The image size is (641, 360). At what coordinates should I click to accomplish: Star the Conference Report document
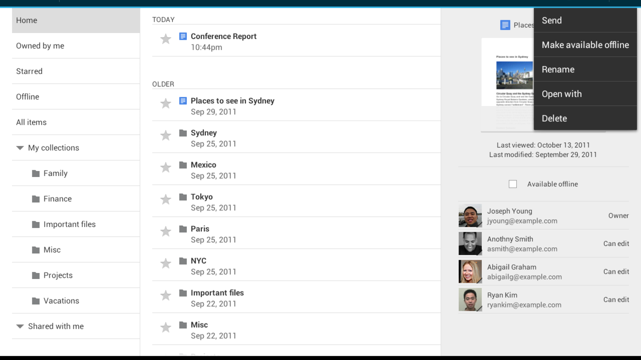[166, 39]
